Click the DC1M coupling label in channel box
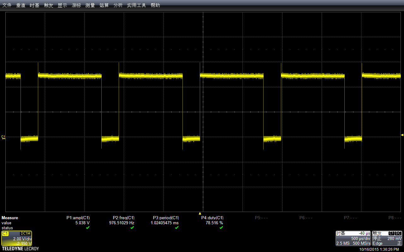The height and width of the screenshot is (252, 404). pyautogui.click(x=25, y=234)
